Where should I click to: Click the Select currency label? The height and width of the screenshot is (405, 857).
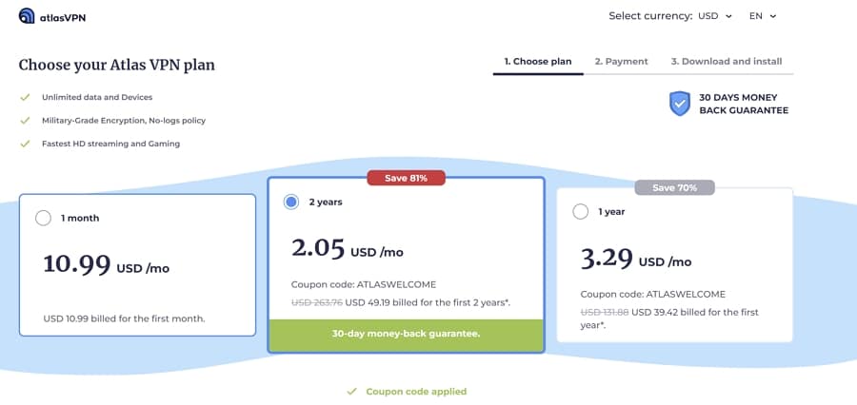point(650,16)
